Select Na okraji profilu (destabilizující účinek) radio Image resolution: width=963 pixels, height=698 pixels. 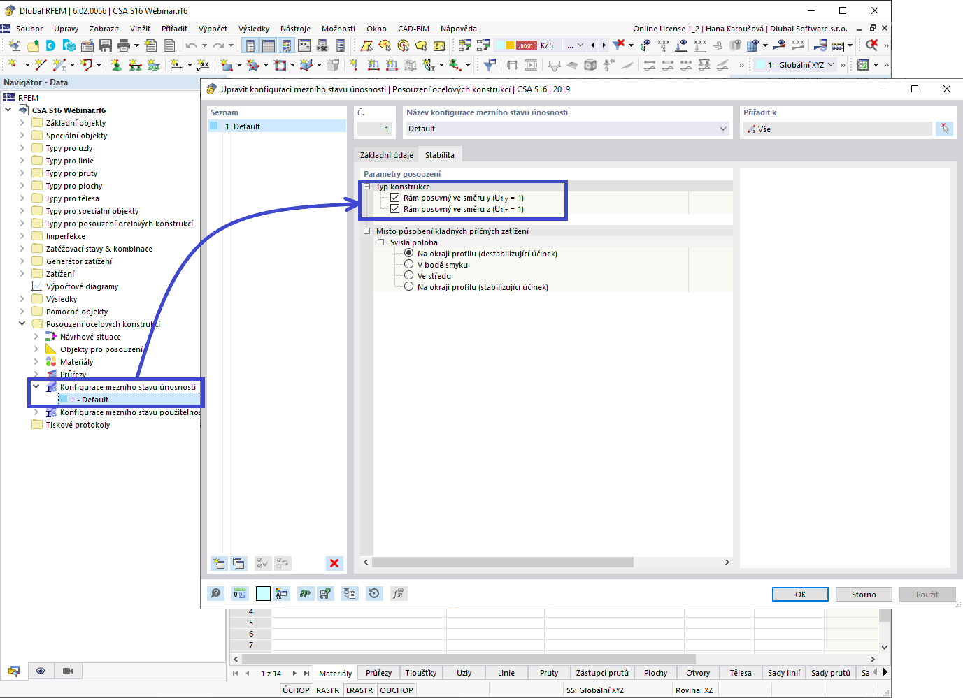tap(409, 253)
